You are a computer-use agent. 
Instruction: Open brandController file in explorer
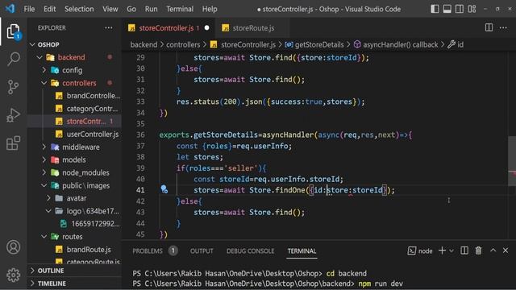pyautogui.click(x=94, y=96)
